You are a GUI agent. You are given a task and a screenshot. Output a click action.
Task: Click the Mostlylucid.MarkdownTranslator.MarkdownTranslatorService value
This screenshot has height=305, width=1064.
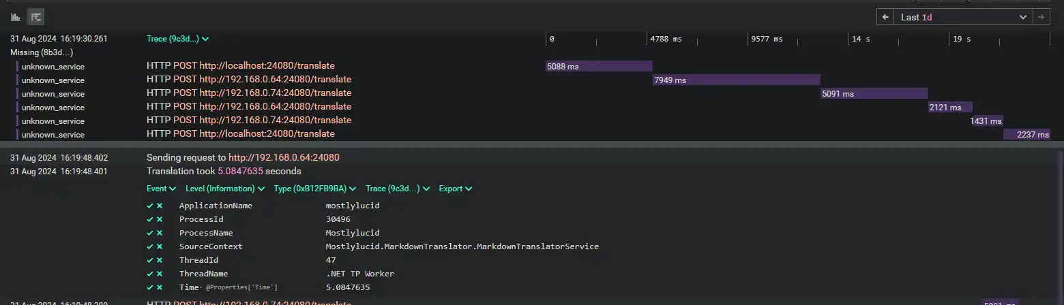click(462, 246)
